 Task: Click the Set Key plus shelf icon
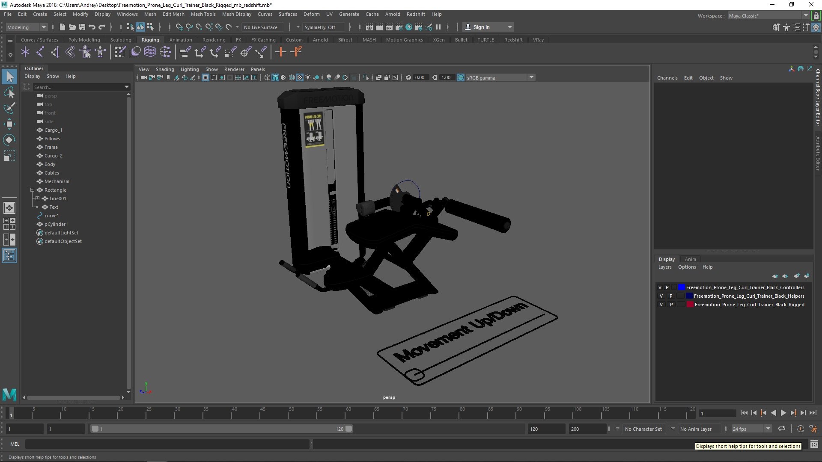coord(281,52)
